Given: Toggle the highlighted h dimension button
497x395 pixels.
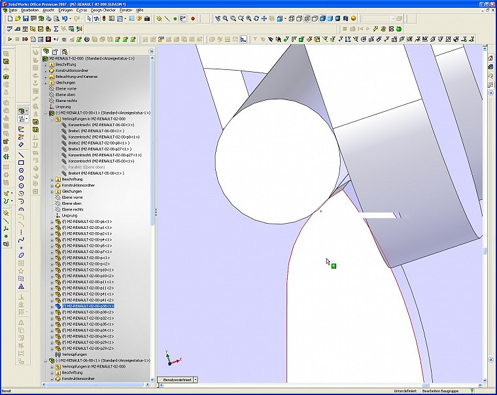Looking at the screenshot, I should coord(243,39).
